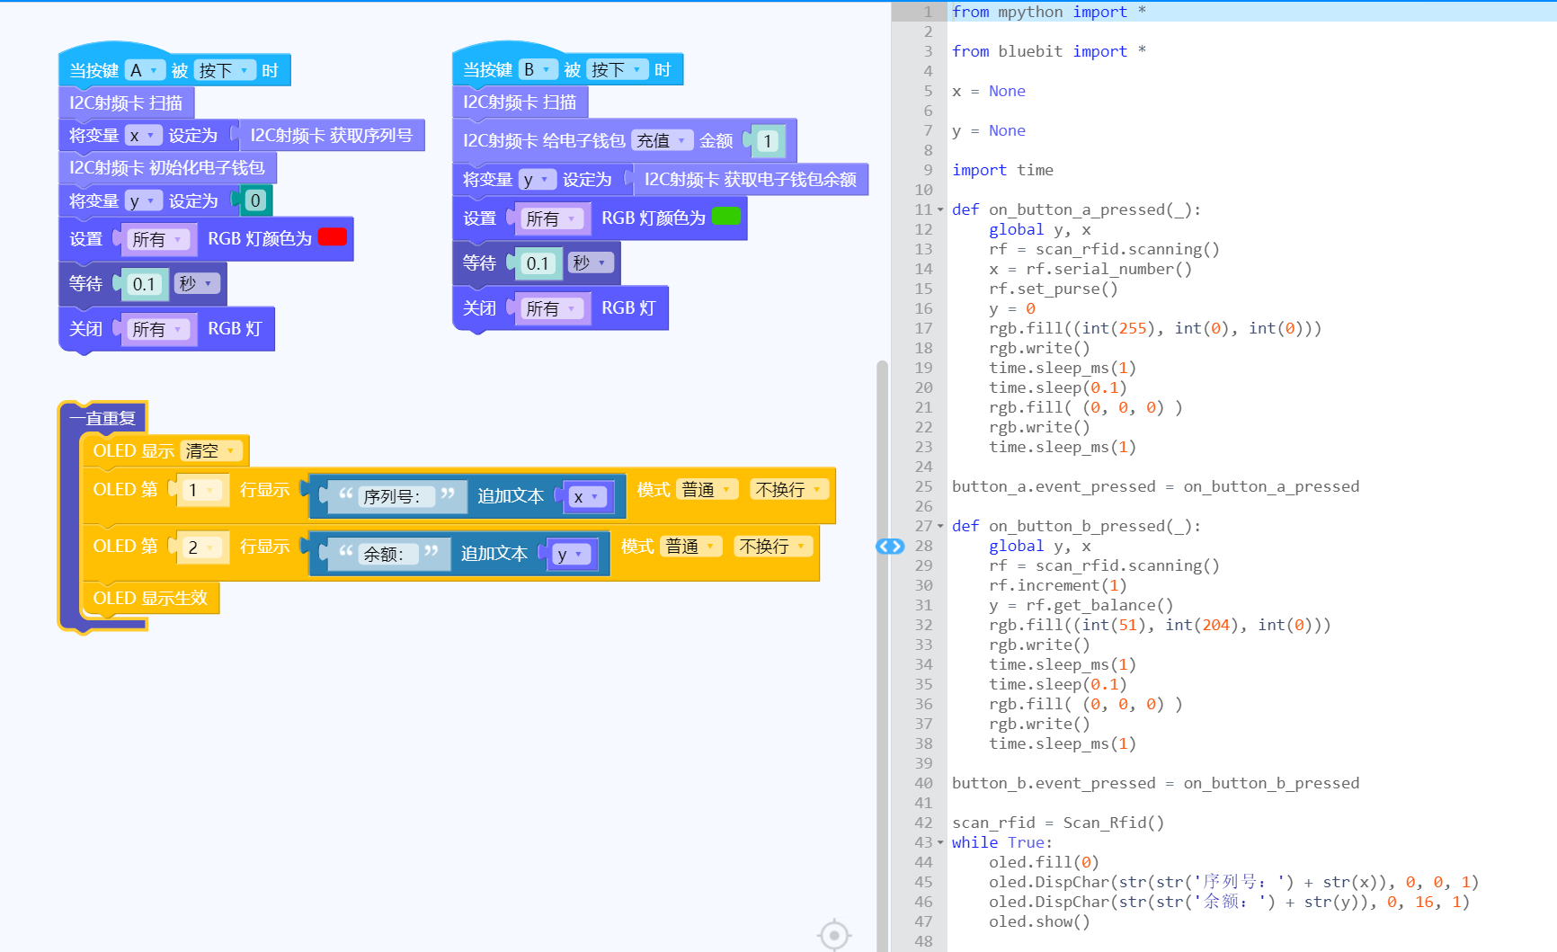Click the wallet amount number field showing 1

767,141
